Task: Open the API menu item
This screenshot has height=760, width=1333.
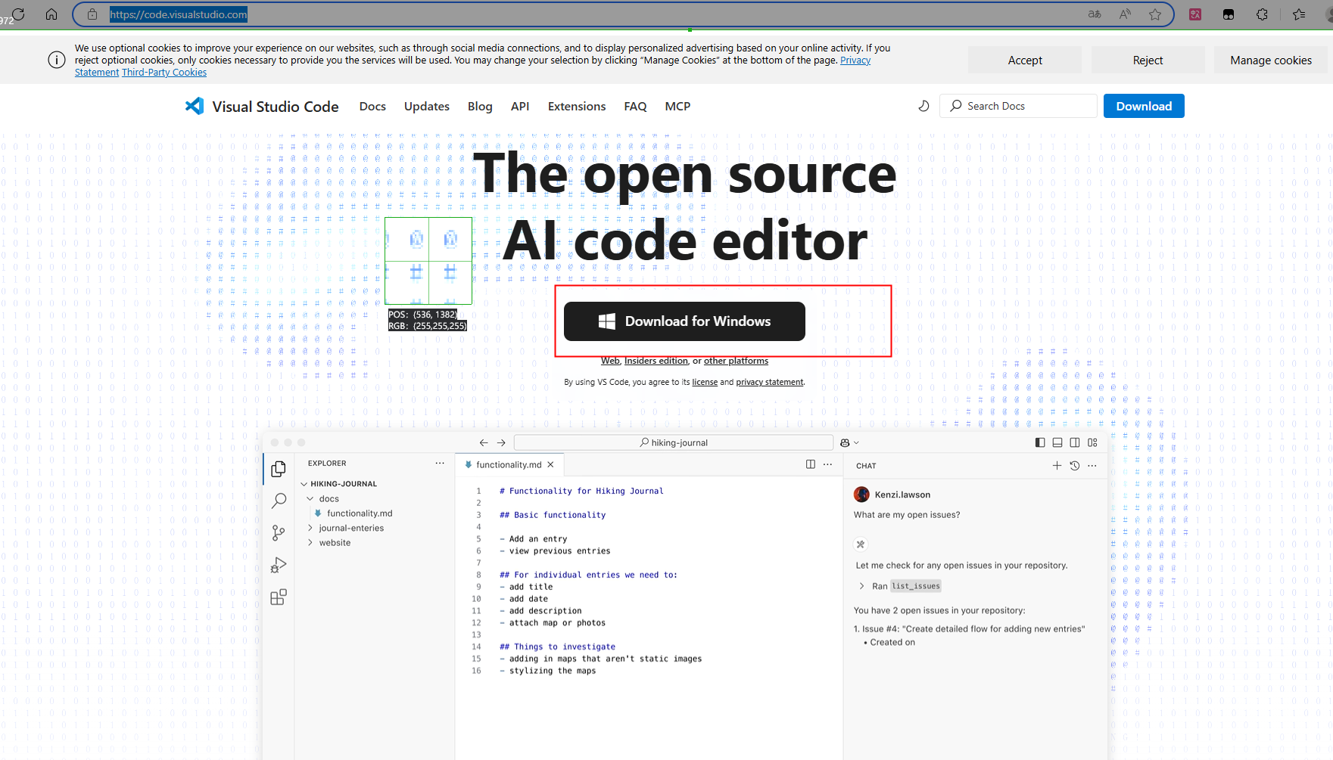Action: pos(520,107)
